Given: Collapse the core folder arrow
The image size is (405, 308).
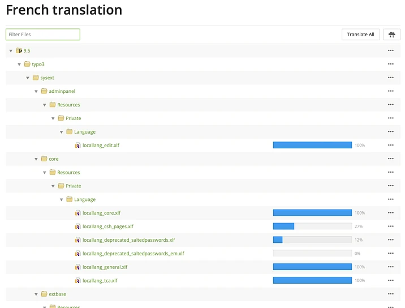Looking at the screenshot, I should coord(36,159).
